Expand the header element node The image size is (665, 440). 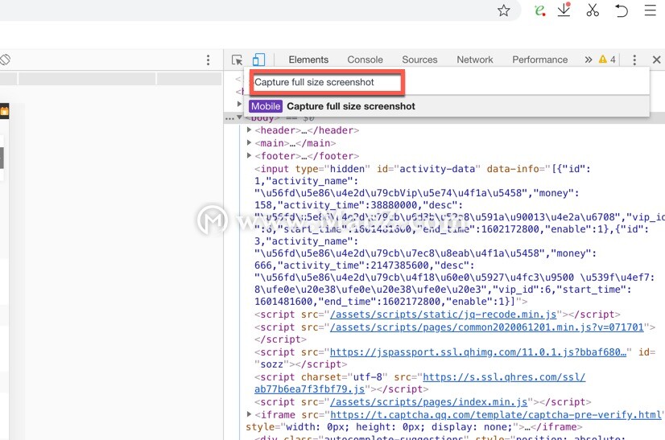point(250,130)
